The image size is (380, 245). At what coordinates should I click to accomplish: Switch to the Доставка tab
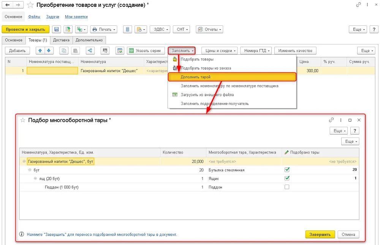[61, 40]
